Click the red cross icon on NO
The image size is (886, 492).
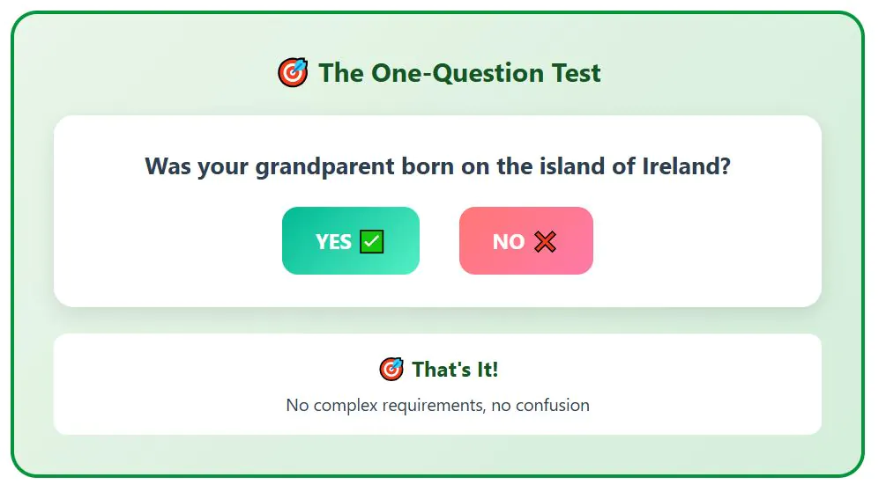pyautogui.click(x=545, y=241)
